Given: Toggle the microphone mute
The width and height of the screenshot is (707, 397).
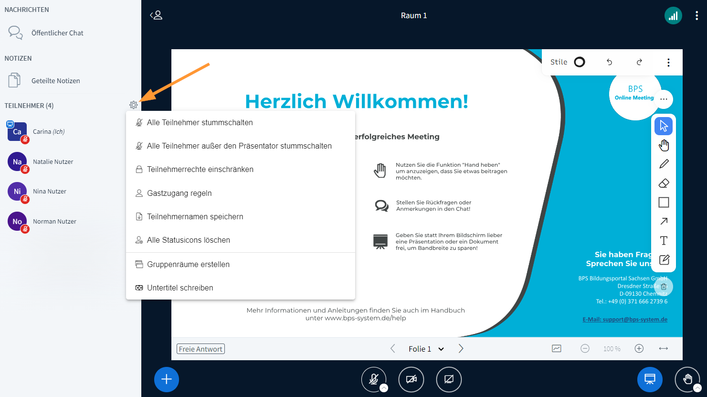Looking at the screenshot, I should [x=374, y=379].
